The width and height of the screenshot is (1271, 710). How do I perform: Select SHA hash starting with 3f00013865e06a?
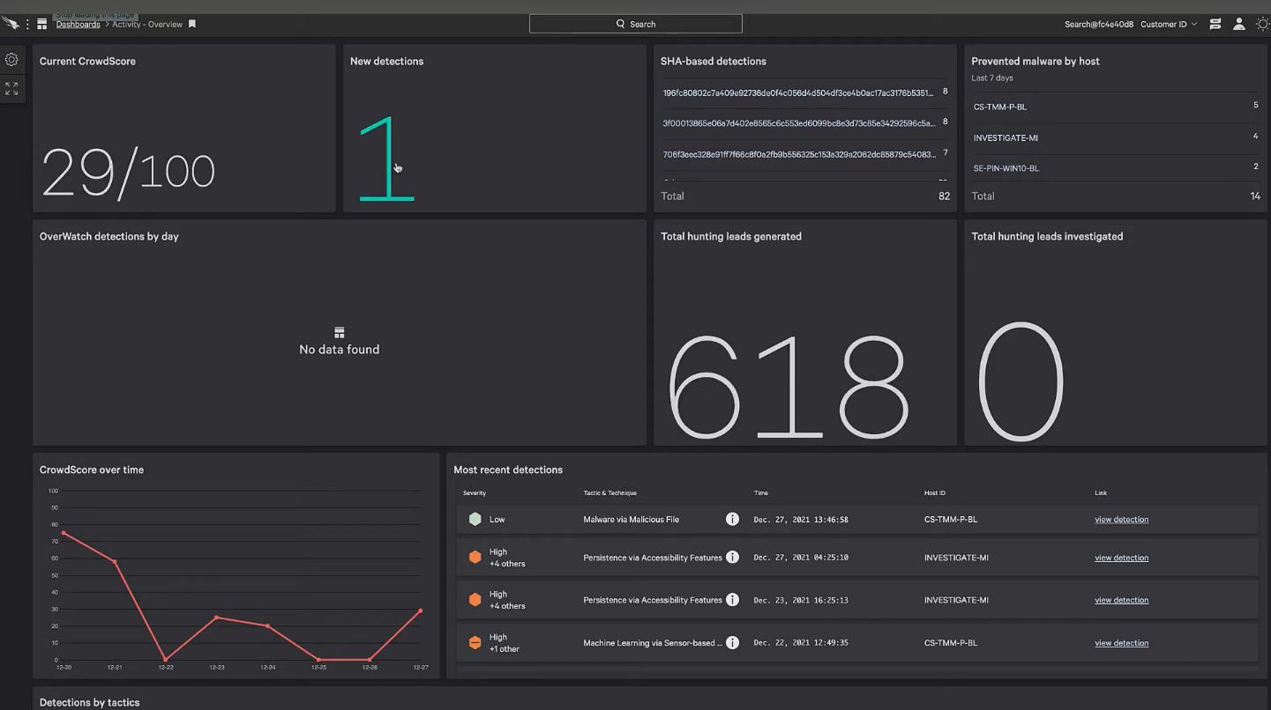[x=798, y=123]
